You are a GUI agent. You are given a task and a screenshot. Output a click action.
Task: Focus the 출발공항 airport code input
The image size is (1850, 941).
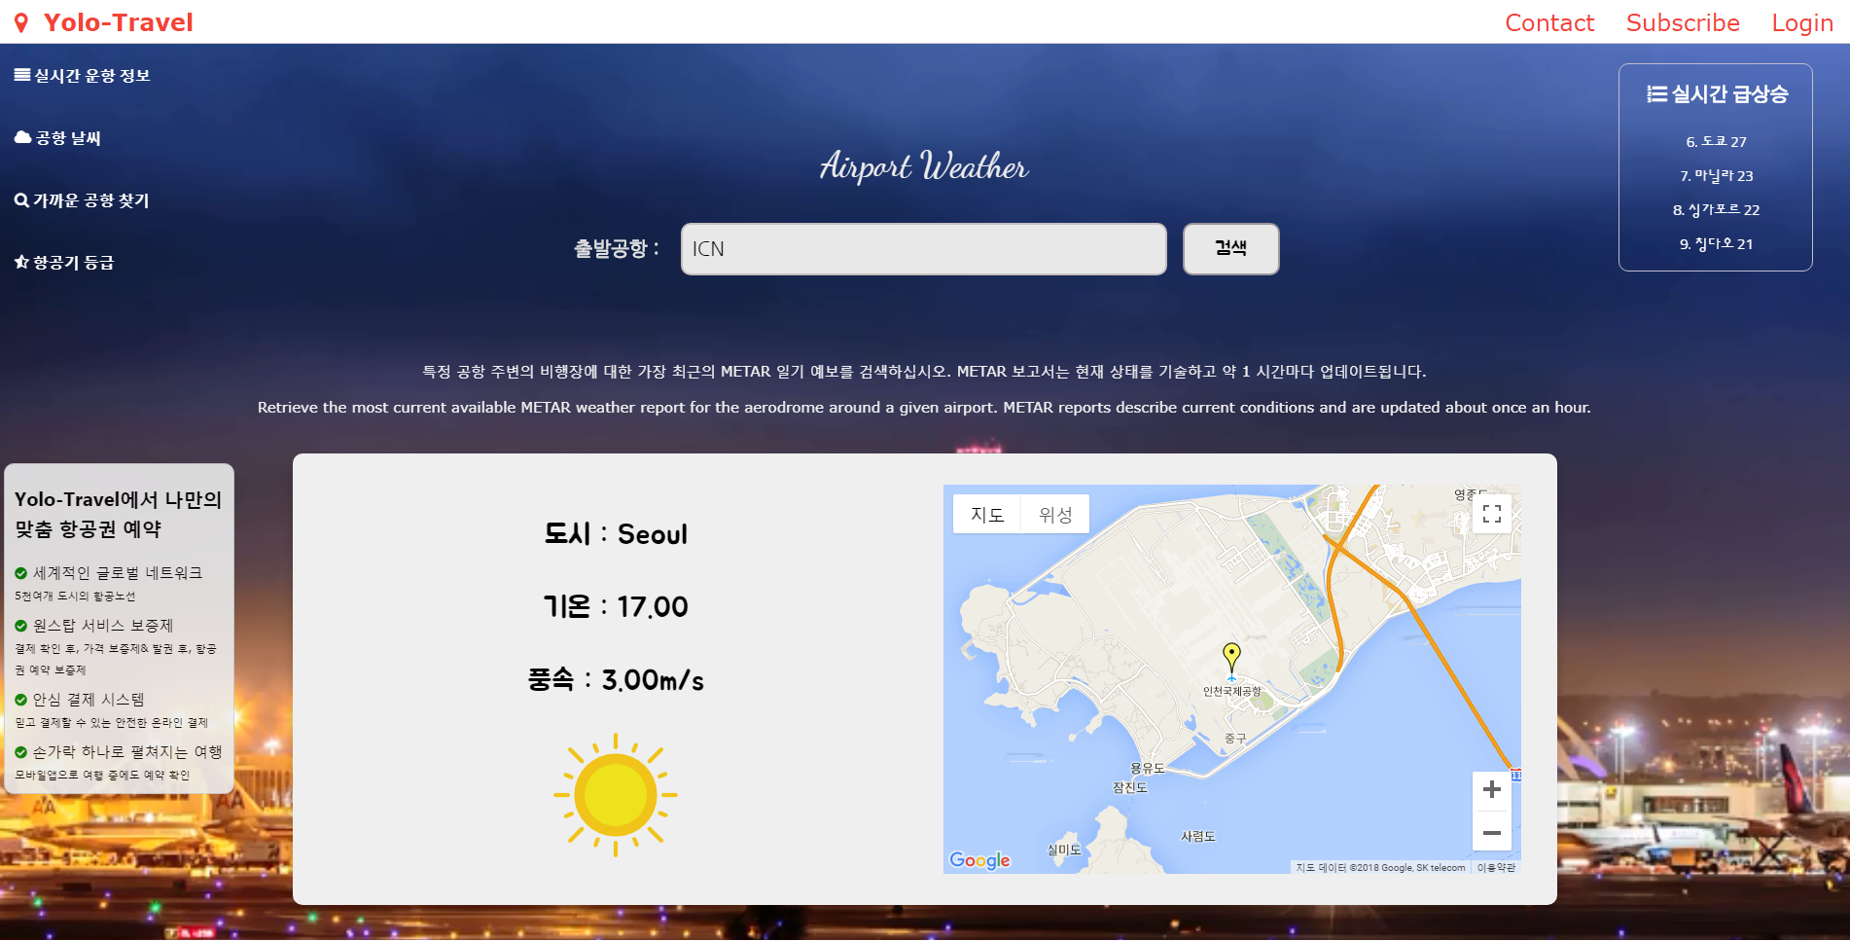point(923,249)
